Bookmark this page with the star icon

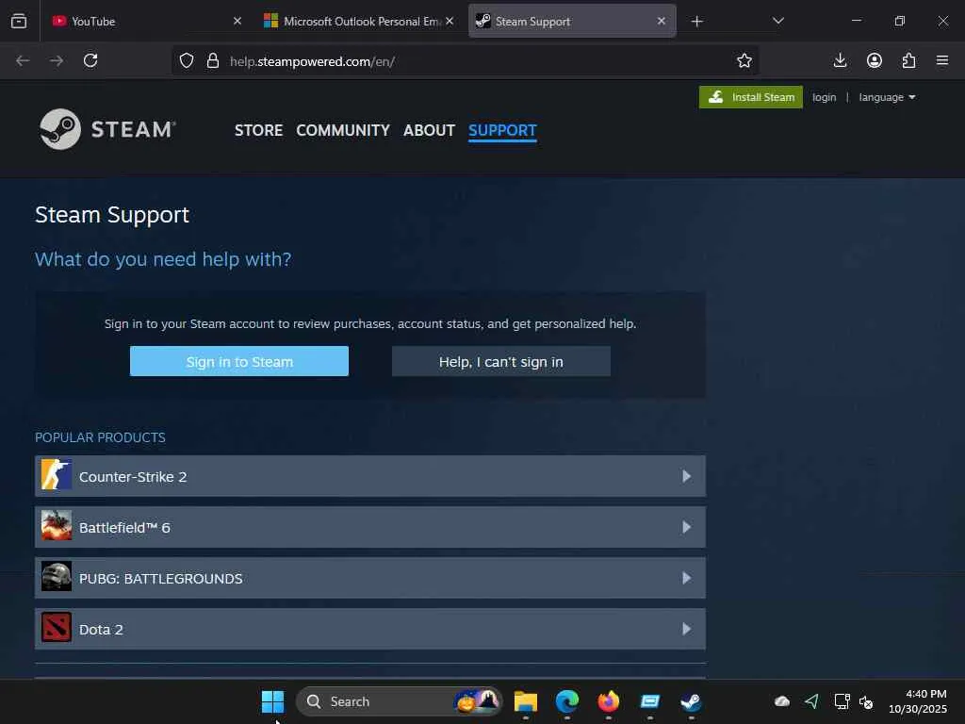(x=744, y=60)
